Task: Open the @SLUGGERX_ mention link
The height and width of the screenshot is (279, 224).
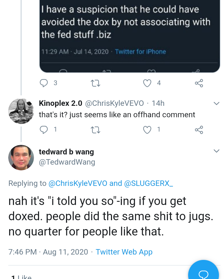Action: coord(148,183)
